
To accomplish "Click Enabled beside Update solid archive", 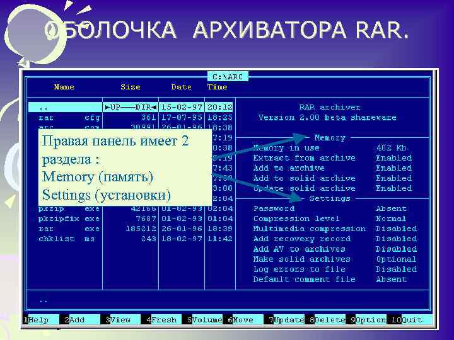I will pyautogui.click(x=393, y=188).
